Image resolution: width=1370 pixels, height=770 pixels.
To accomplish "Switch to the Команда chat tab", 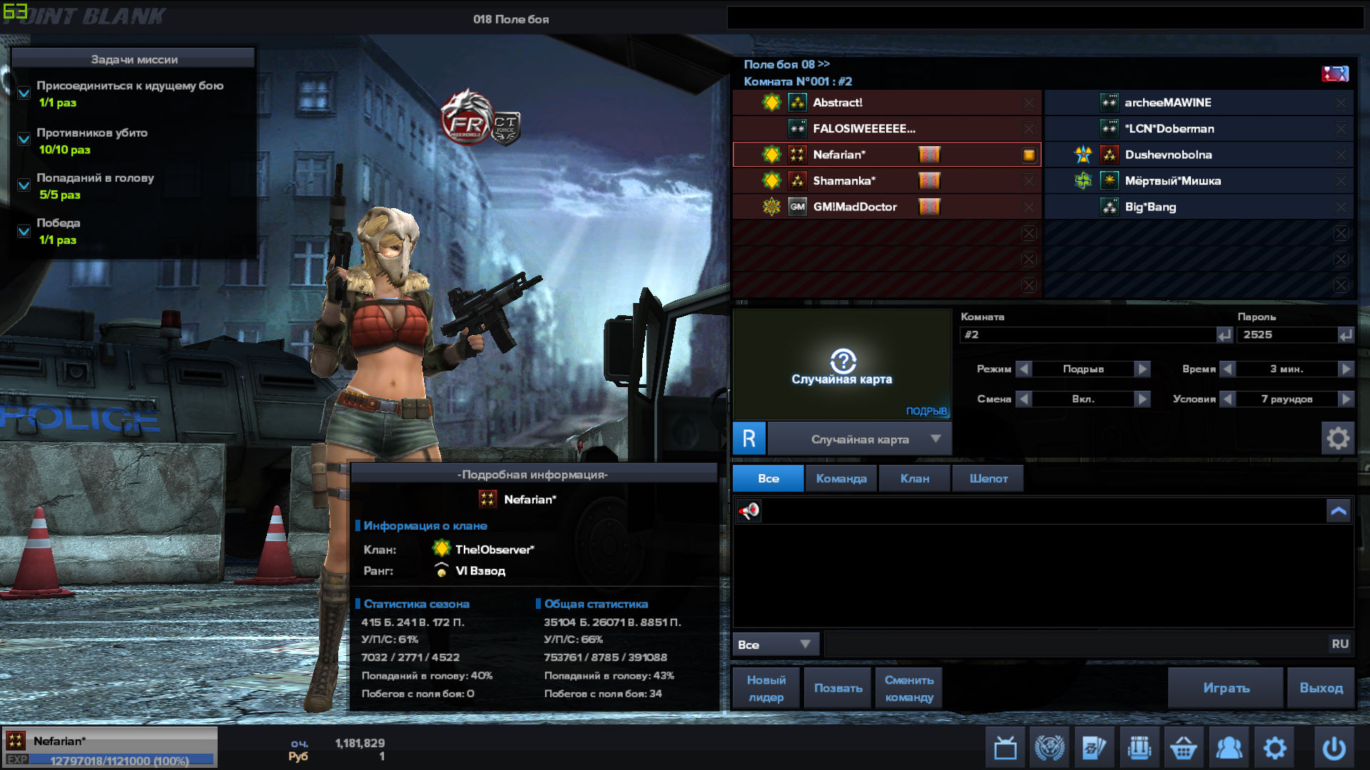I will tap(841, 478).
